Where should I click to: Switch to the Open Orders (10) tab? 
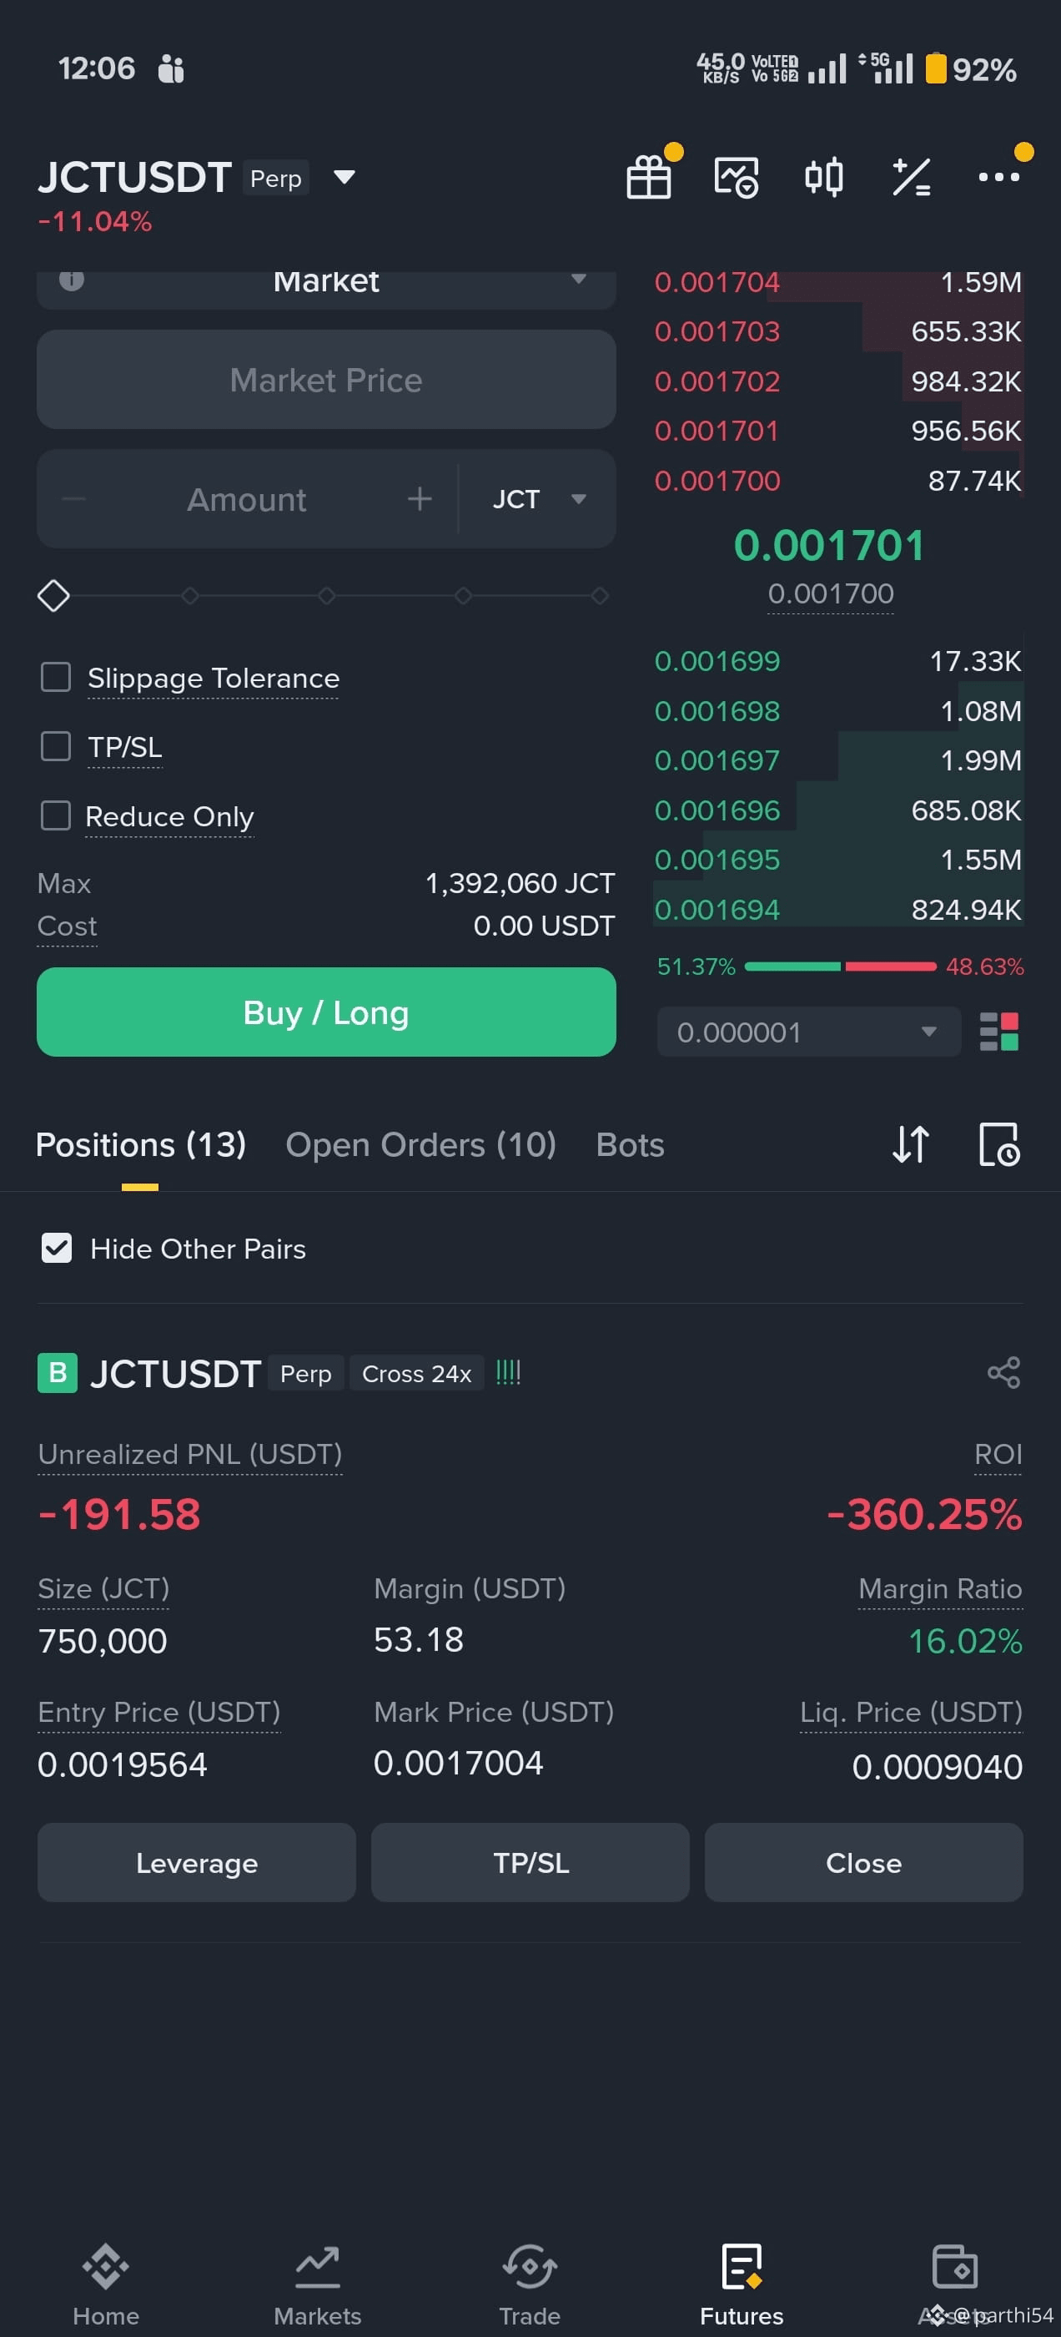[x=420, y=1145]
